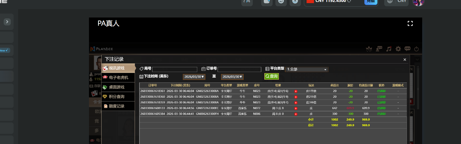Select the 桌面游戏 tab
The height and width of the screenshot is (144, 461).
118,87
